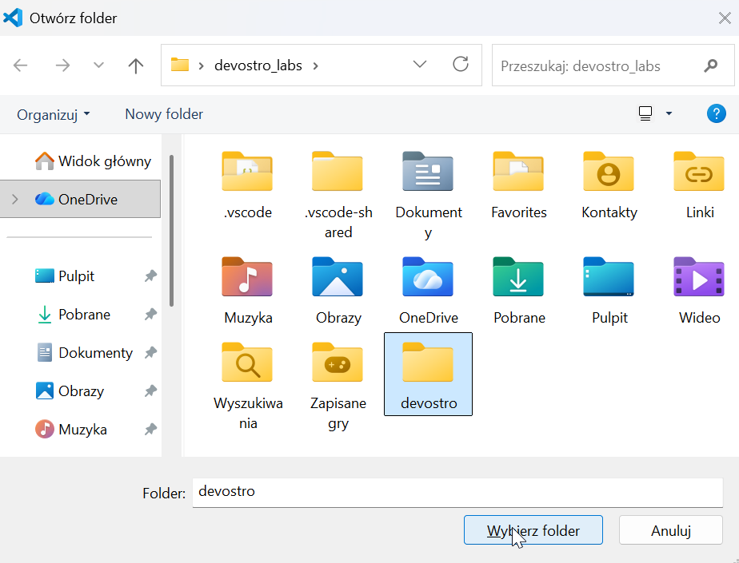Expand the address bar history dropdown
Screen dimensions: 739x563
point(419,65)
